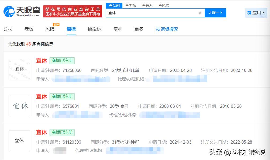Screen dimensions: 270x160
Task: Click the registration number 6576881
Action: tap(71, 106)
